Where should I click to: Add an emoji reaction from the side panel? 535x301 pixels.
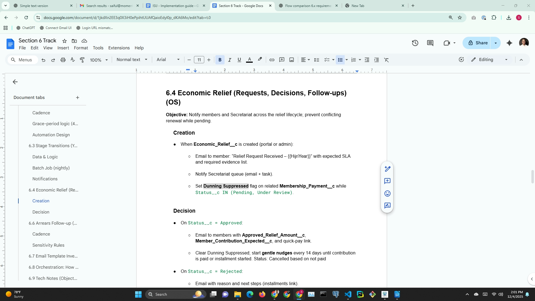coord(387,193)
